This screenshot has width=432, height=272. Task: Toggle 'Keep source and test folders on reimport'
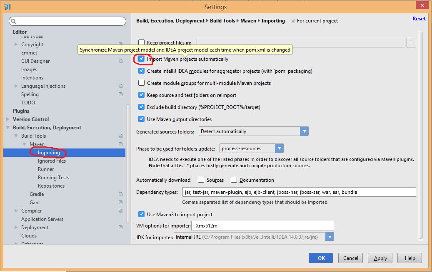tap(141, 95)
